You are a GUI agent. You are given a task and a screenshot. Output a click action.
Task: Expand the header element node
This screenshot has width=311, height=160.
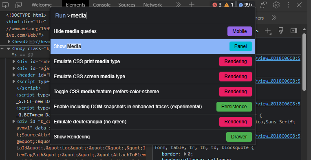(x=14, y=75)
